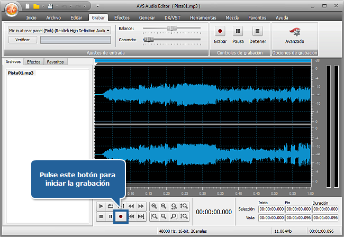Switch to the Efectos ribbon tab
This screenshot has width=344, height=237.
tap(122, 17)
